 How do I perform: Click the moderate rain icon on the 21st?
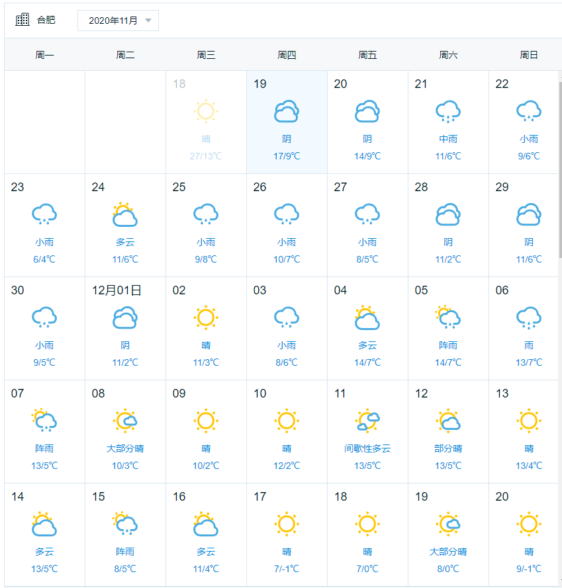point(448,111)
